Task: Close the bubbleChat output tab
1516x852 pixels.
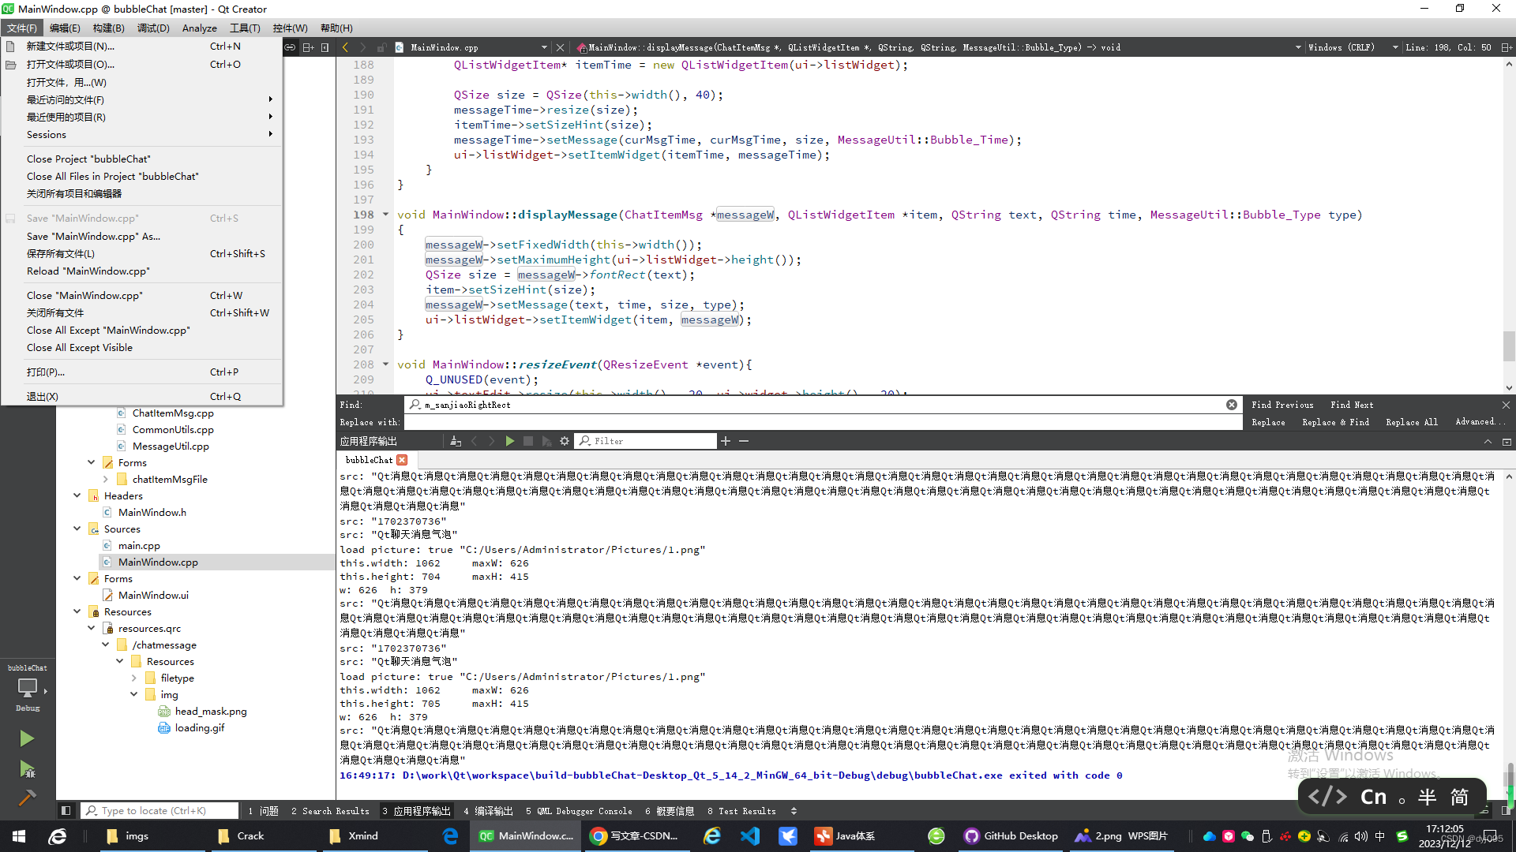Action: (x=402, y=459)
